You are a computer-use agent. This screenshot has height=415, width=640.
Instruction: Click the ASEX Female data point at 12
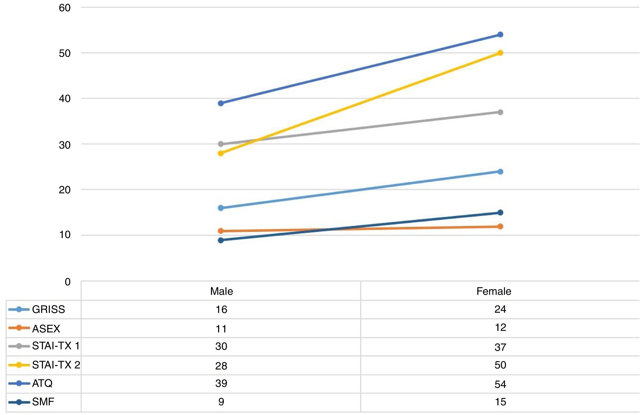(x=500, y=227)
